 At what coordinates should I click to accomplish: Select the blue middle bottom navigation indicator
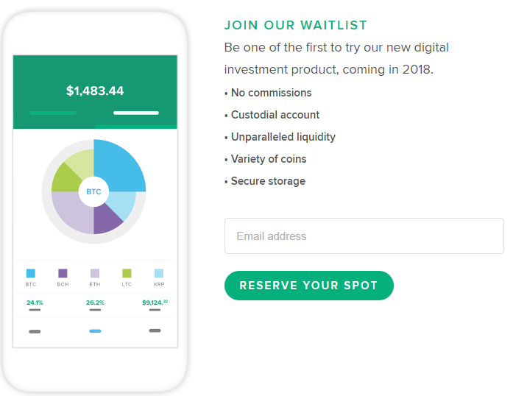tap(95, 331)
